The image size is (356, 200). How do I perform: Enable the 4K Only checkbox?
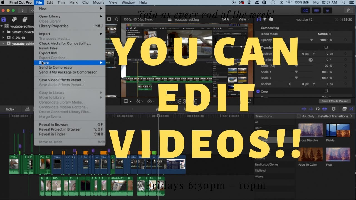point(299,116)
